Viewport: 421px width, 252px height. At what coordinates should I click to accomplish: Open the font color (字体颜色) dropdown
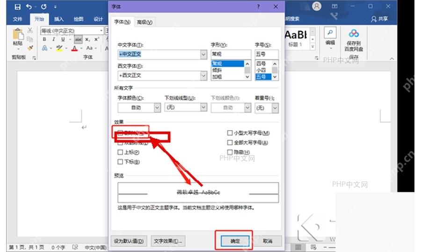[x=157, y=108]
